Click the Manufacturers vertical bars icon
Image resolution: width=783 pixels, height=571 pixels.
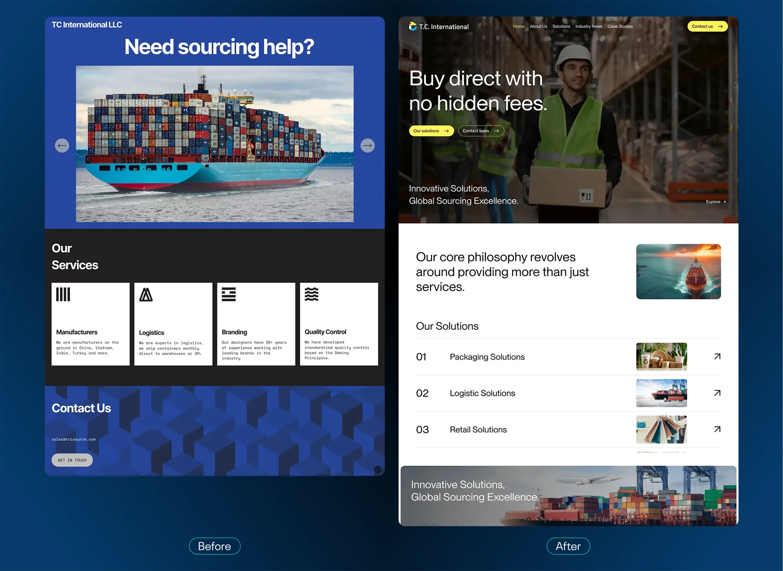click(x=63, y=294)
